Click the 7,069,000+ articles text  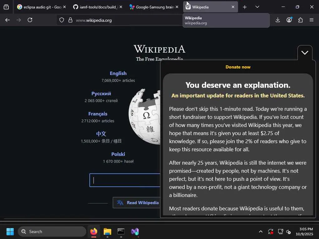pyautogui.click(x=118, y=81)
